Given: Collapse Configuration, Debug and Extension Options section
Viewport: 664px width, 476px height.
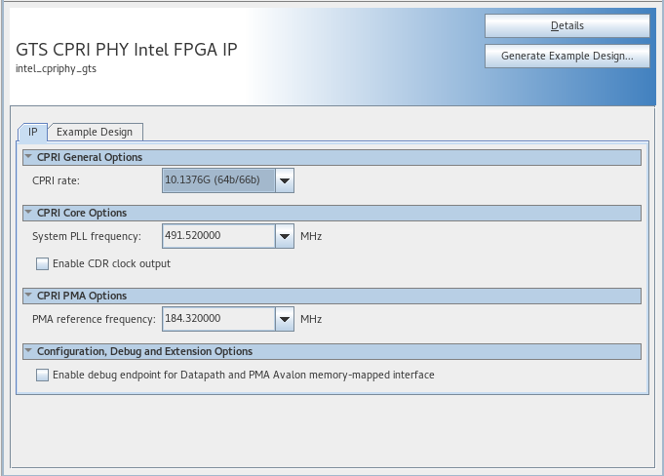Looking at the screenshot, I should click(28, 351).
